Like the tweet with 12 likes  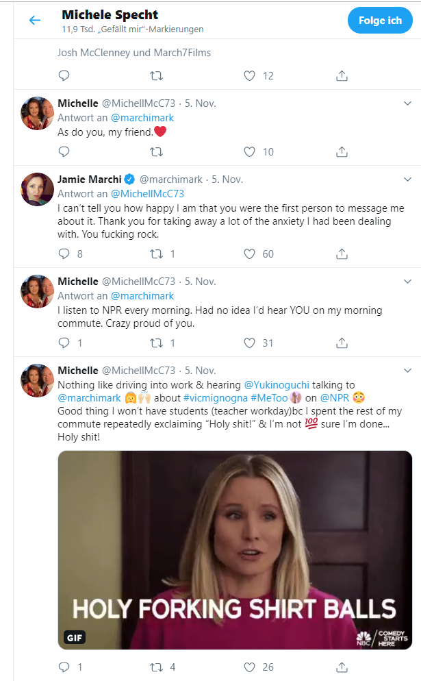249,76
